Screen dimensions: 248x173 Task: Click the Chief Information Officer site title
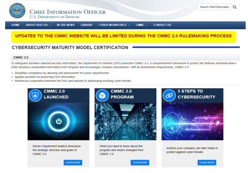tap(68, 12)
